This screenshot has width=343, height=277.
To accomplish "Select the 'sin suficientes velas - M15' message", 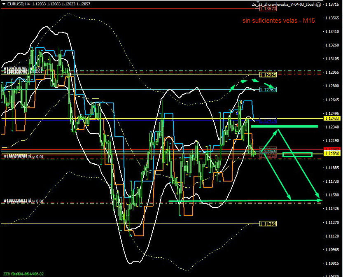I will point(278,21).
